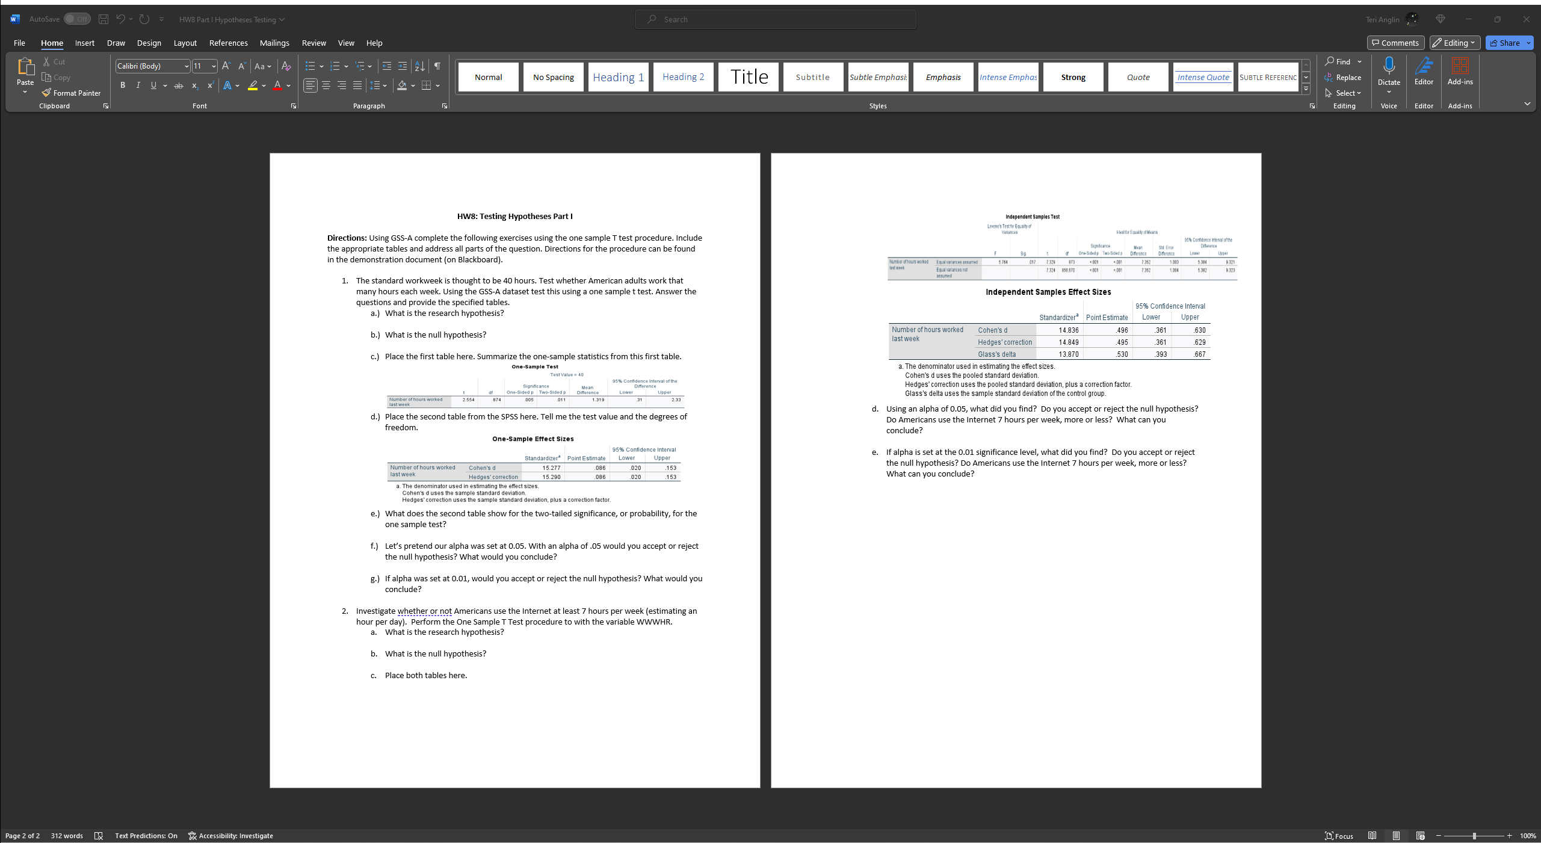Toggle AutoSave switch on
Viewport: 1541px width, 843px height.
click(x=77, y=19)
